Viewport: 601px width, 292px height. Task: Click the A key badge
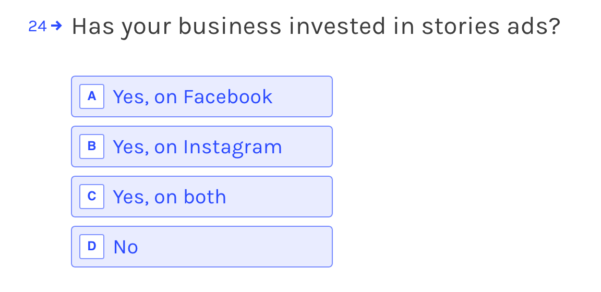(x=92, y=96)
